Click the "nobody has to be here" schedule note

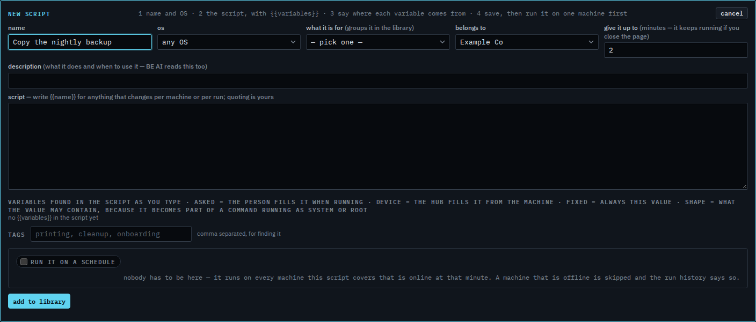[432, 278]
